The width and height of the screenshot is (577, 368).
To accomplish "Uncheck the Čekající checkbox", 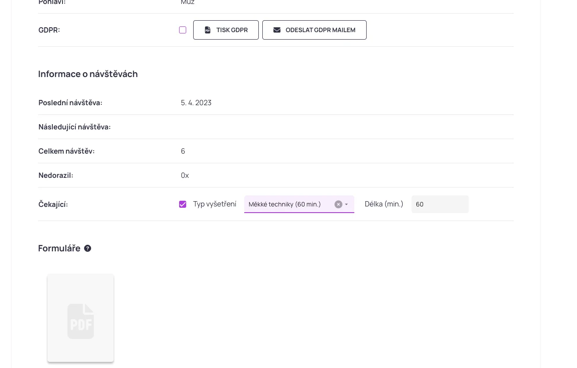I will point(183,204).
